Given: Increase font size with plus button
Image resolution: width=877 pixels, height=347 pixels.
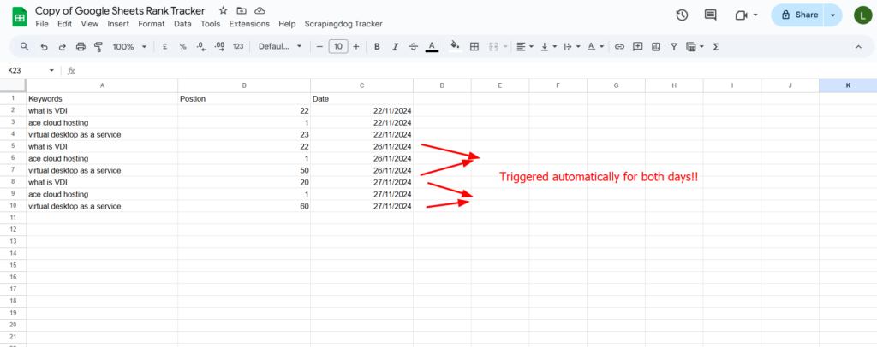Looking at the screenshot, I should coord(356,47).
